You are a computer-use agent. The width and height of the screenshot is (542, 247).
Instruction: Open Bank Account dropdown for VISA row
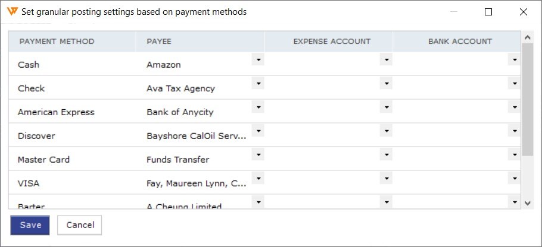tap(515, 179)
